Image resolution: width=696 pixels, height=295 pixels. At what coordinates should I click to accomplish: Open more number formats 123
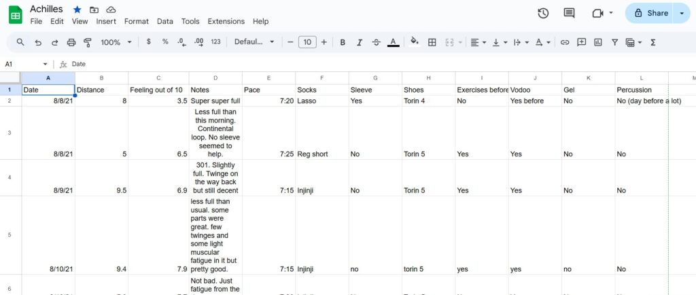(215, 41)
